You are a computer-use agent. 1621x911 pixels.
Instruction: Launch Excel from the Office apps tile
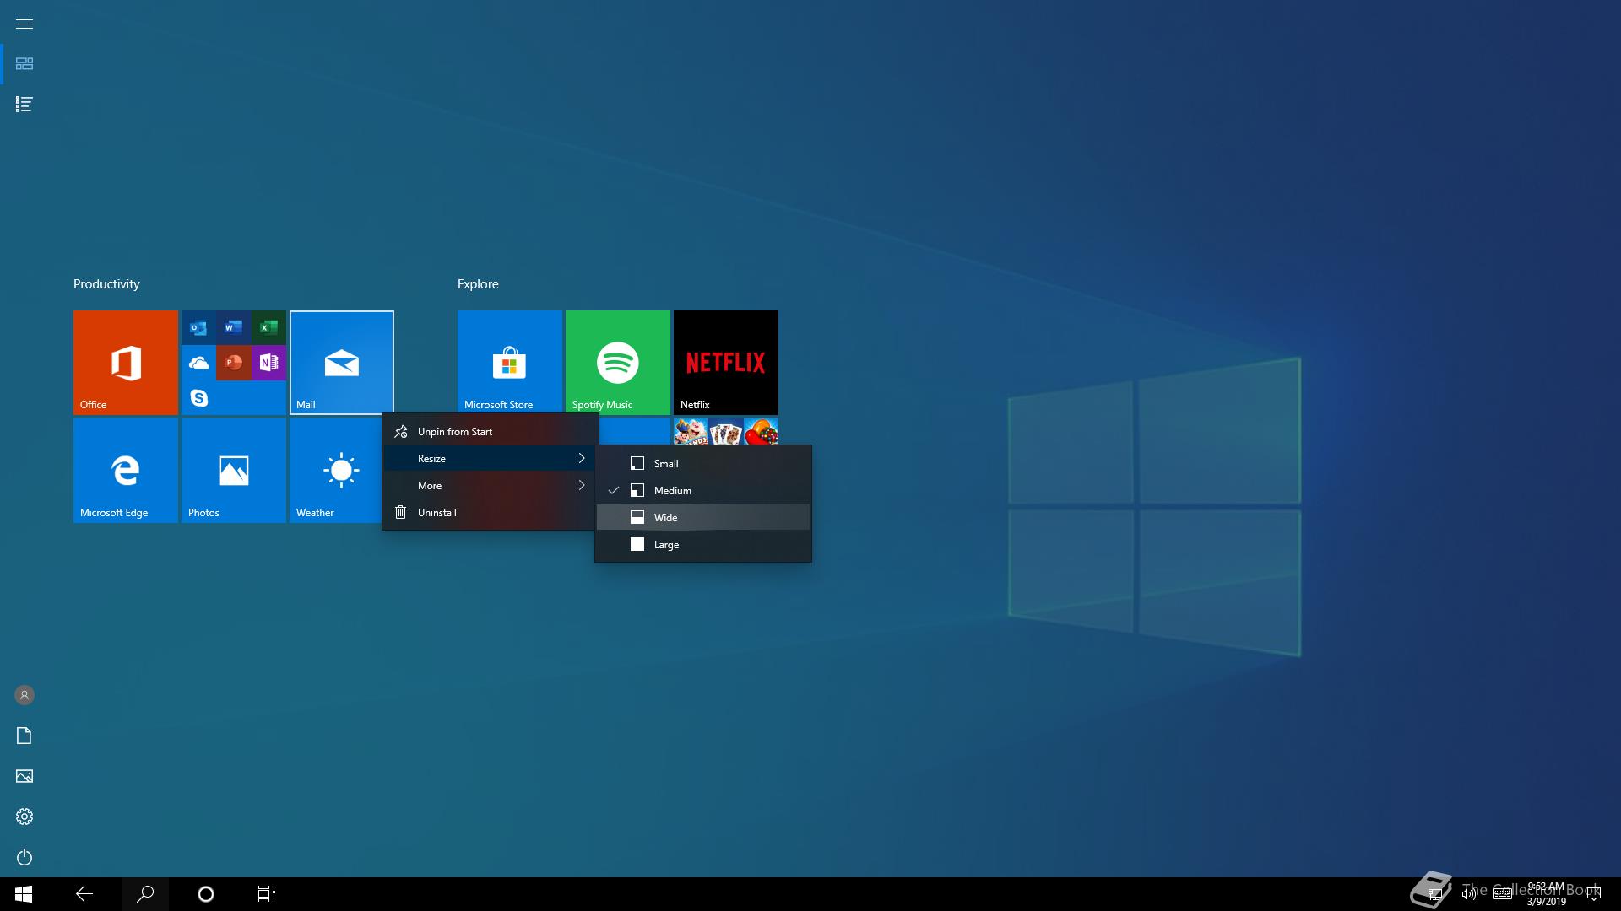(268, 328)
